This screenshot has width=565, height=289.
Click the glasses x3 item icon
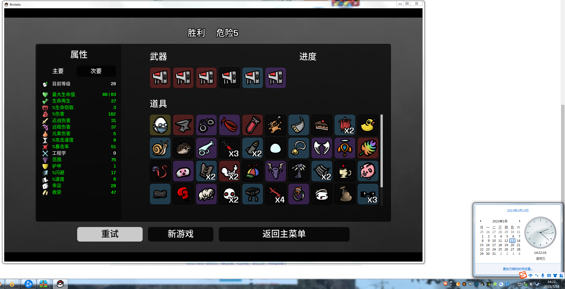click(x=368, y=194)
